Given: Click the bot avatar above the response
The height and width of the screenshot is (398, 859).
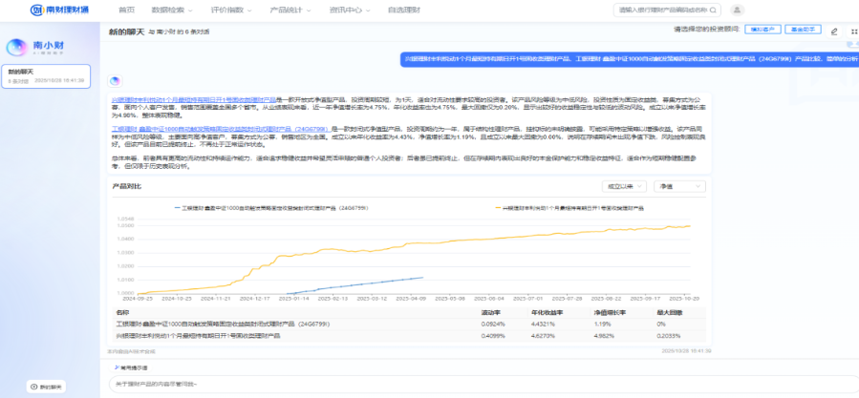Looking at the screenshot, I should click(115, 81).
